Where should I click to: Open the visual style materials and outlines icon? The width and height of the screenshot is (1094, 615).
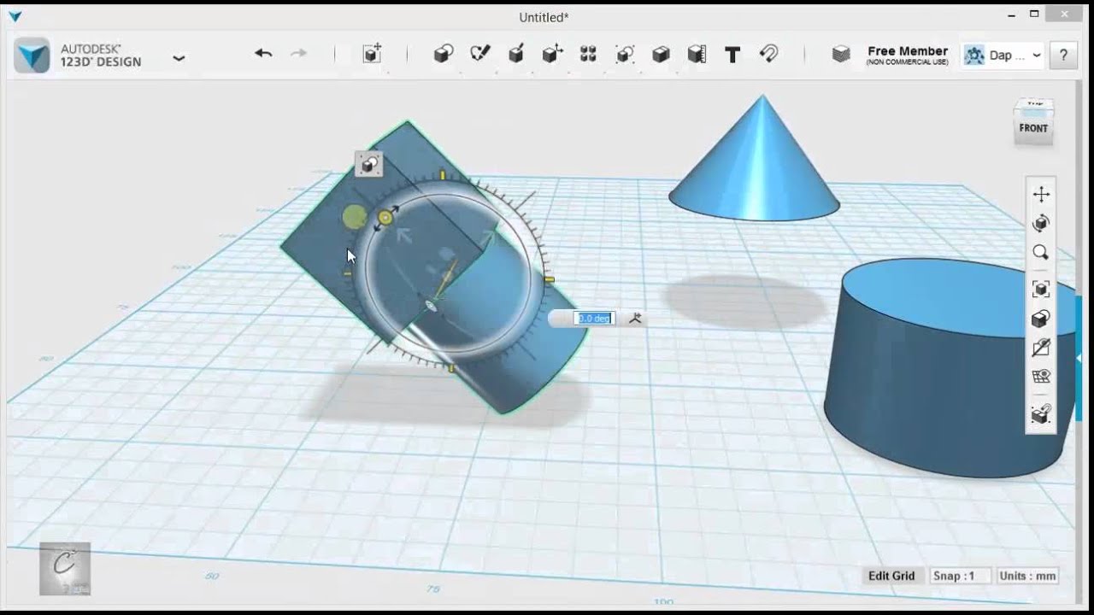[1041, 319]
